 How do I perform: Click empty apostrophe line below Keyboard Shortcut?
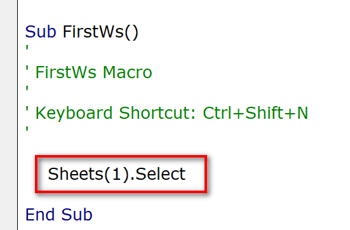click(27, 130)
